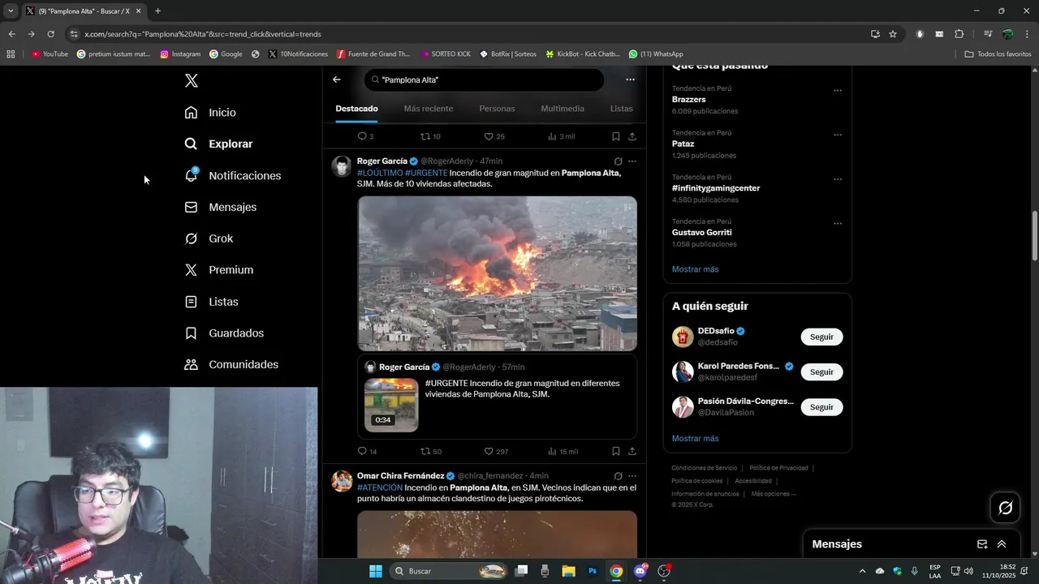Repost the top post with 10 reposts
1039x584 pixels.
click(430, 136)
